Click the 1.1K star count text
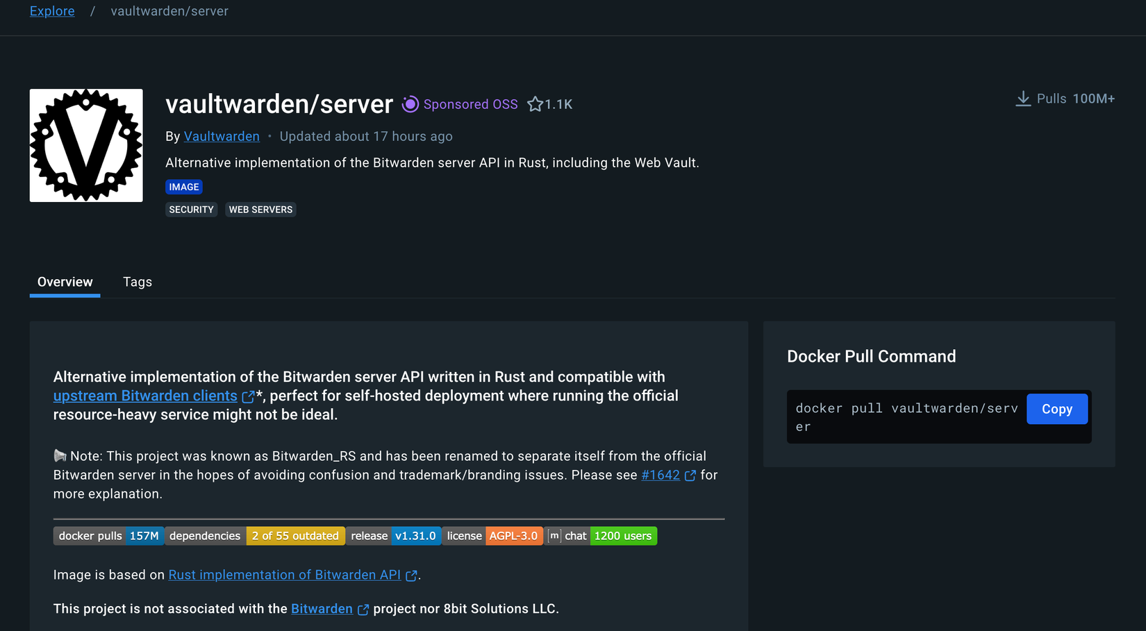The image size is (1146, 631). pyautogui.click(x=558, y=104)
